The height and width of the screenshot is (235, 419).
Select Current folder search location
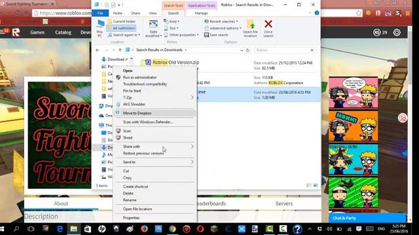(122, 22)
